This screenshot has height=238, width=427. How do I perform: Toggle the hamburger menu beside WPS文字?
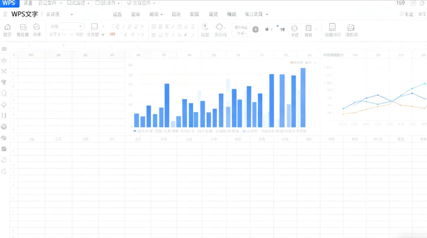(x=5, y=14)
